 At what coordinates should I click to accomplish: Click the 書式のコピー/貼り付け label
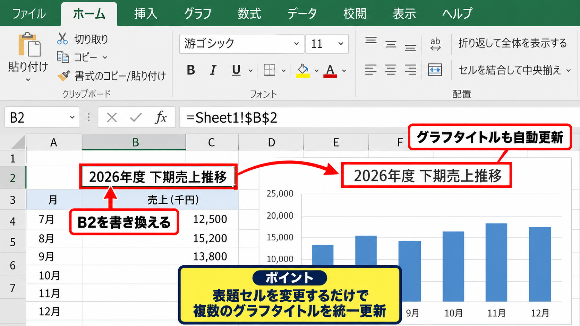point(120,76)
